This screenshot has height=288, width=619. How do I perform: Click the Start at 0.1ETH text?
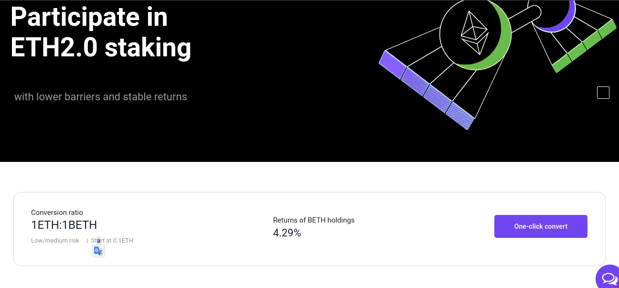(112, 241)
